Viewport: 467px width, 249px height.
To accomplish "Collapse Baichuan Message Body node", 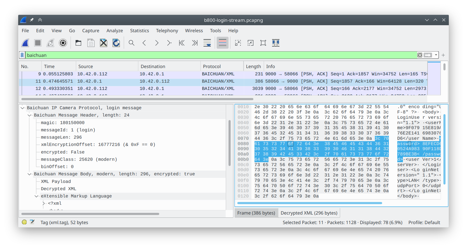I will tap(29, 174).
